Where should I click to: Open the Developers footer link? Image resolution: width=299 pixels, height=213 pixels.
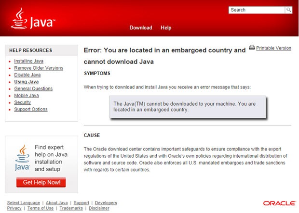106,203
